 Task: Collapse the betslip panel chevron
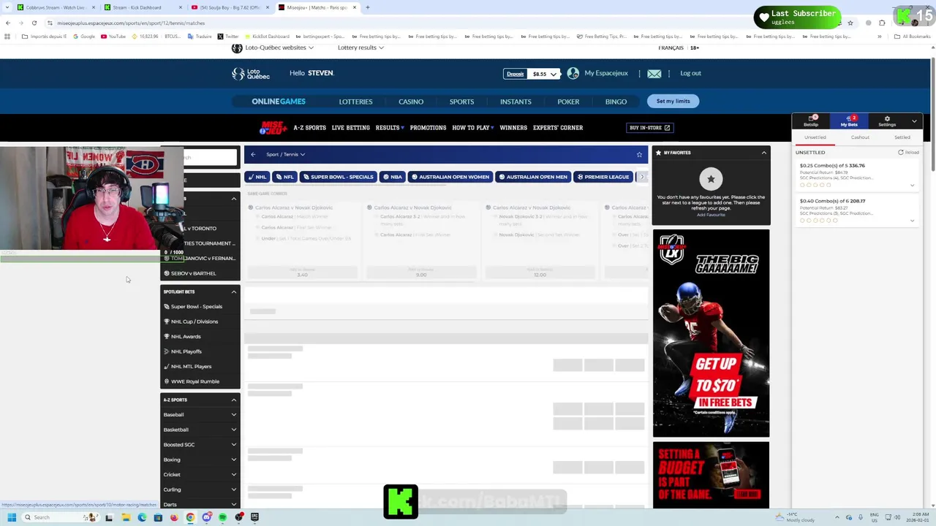[x=914, y=121]
